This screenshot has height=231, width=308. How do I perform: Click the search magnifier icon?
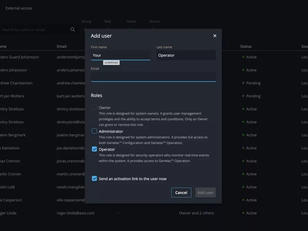[x=73, y=29]
